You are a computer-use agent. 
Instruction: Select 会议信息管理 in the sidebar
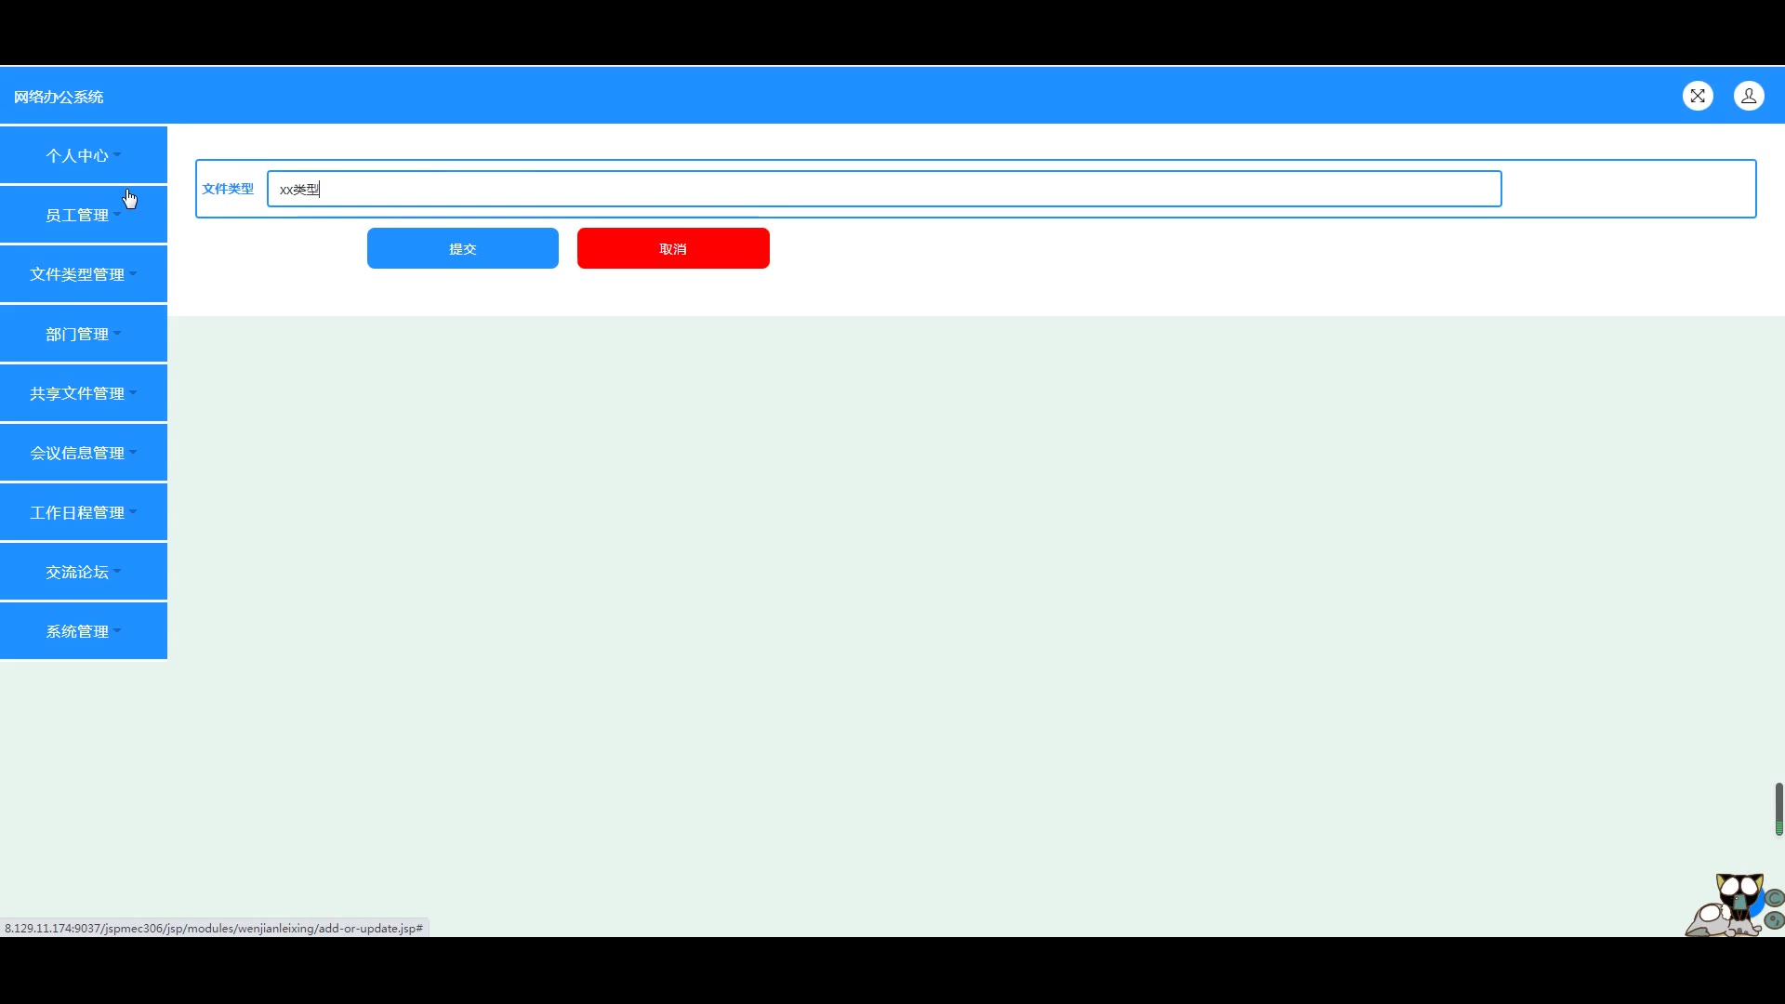tap(84, 453)
